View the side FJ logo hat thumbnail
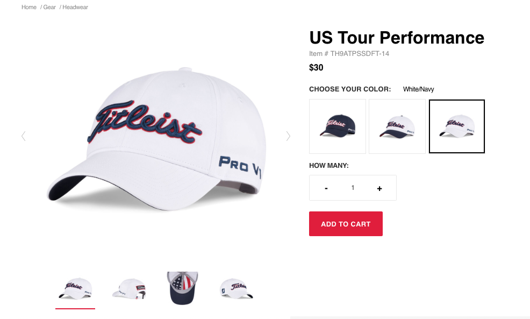 pyautogui.click(x=237, y=288)
